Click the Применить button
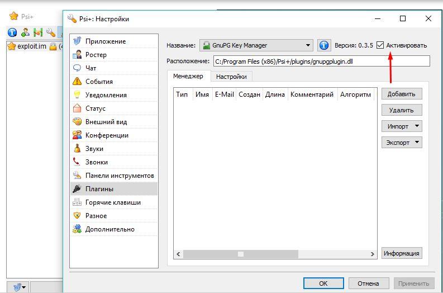The width and height of the screenshot is (443, 293). pyautogui.click(x=413, y=283)
